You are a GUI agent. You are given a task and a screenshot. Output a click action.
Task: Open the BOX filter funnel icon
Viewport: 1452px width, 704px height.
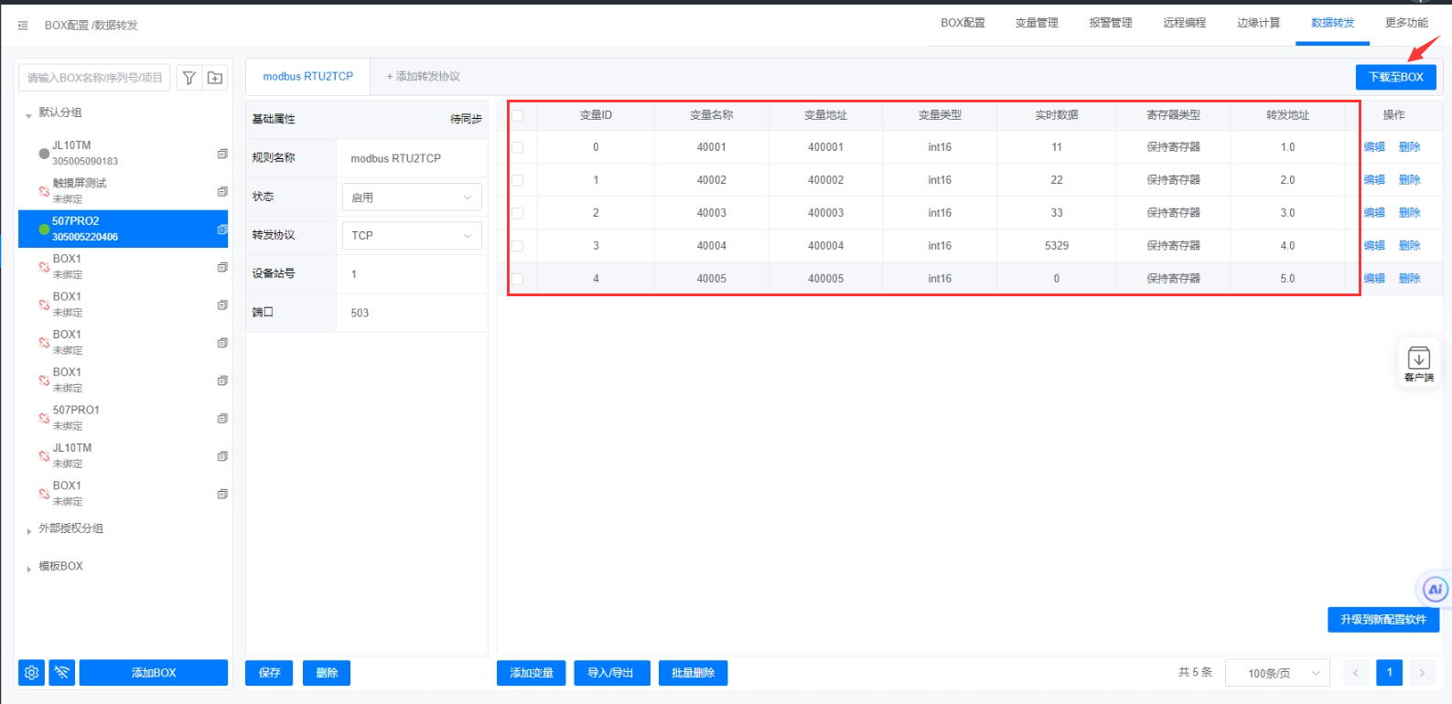[x=188, y=78]
